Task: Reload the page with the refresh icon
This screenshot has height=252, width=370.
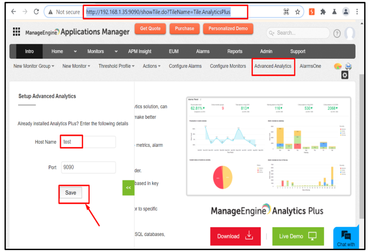Action: 36,12
